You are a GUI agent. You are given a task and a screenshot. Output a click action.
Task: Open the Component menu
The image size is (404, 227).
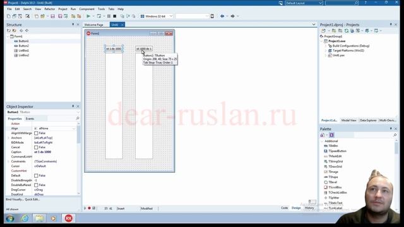[x=86, y=9]
